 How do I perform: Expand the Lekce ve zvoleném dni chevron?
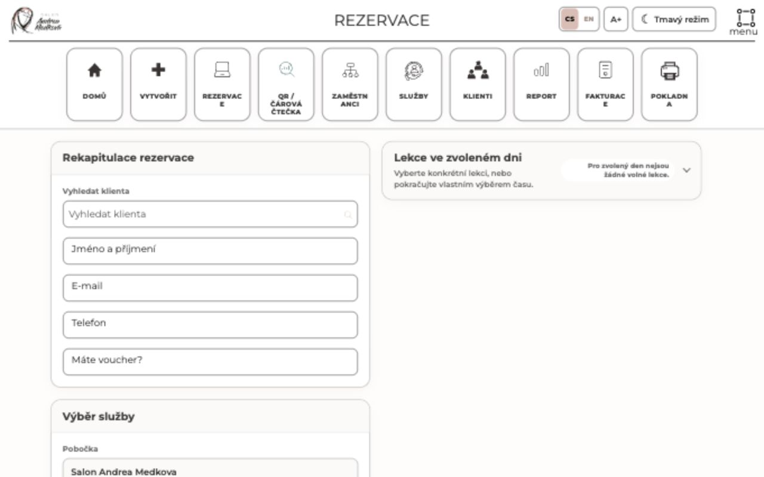coord(686,171)
